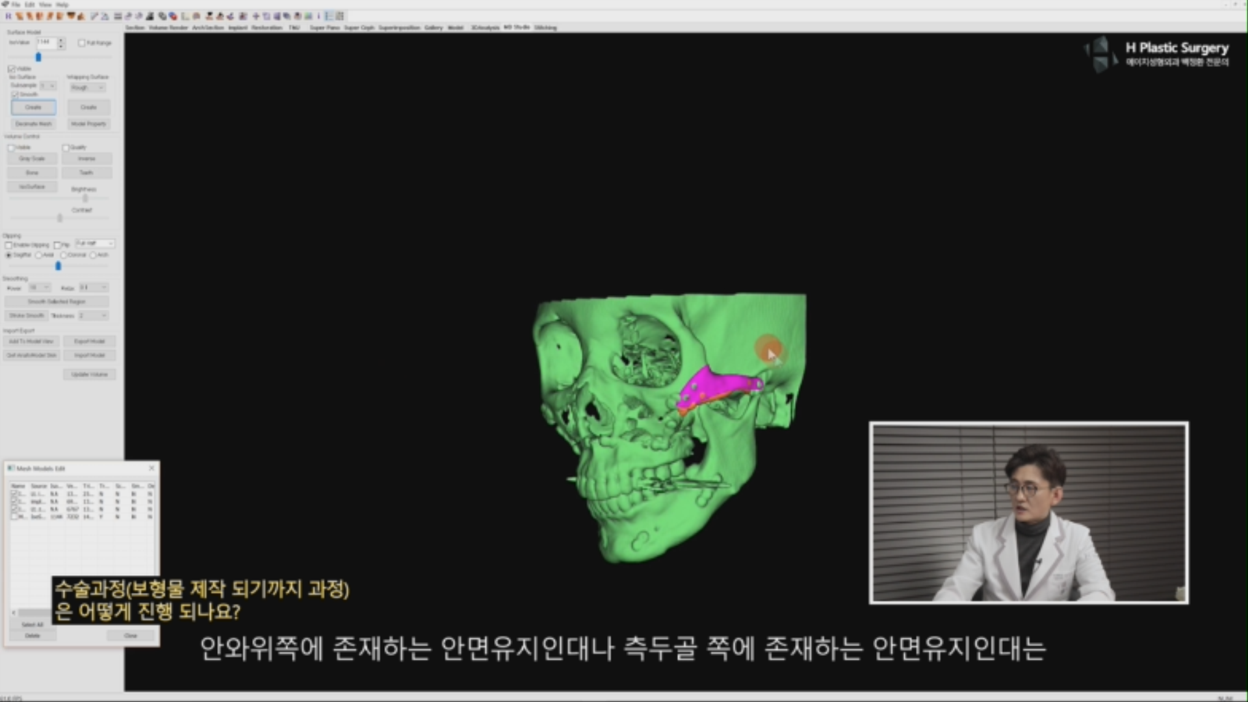This screenshot has width=1248, height=702.
Task: Toggle the Smooth checkbox under Iso Surface
Action: [14, 94]
